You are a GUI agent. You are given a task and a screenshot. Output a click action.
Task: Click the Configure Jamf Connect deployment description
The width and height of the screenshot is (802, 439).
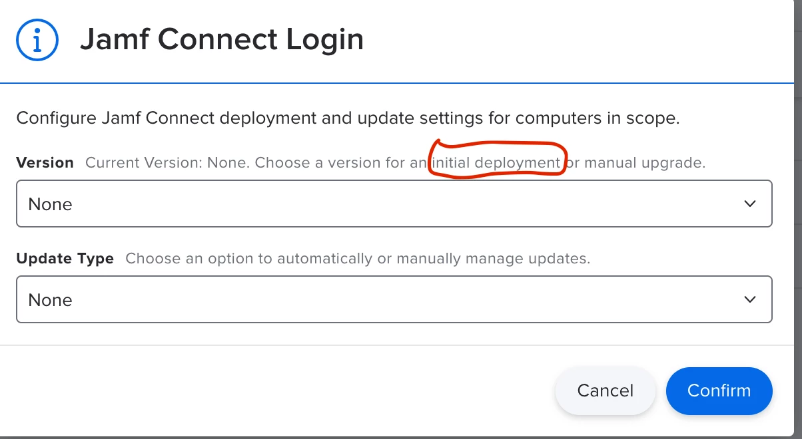tap(348, 118)
